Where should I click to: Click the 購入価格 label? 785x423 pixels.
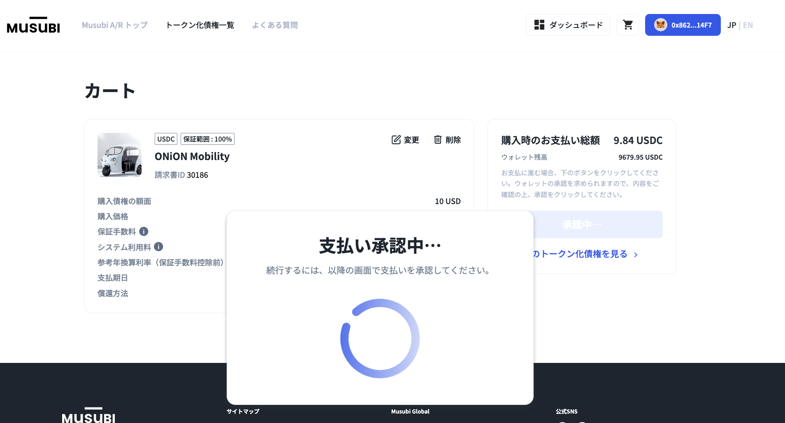point(113,216)
